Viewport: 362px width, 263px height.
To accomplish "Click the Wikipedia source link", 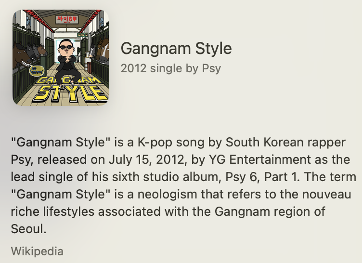I will click(37, 251).
